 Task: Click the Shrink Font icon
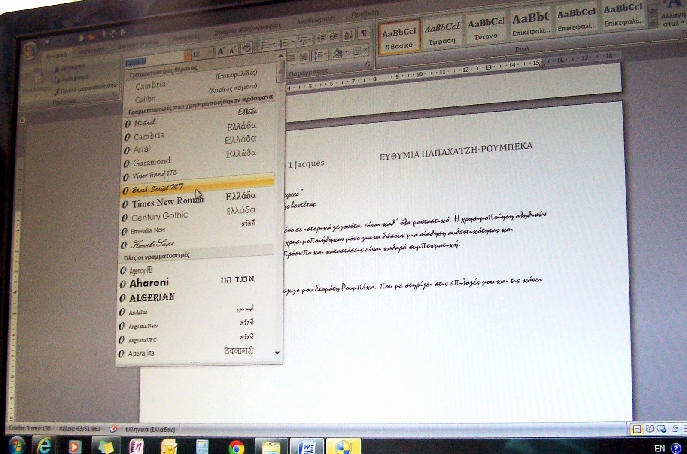[232, 51]
